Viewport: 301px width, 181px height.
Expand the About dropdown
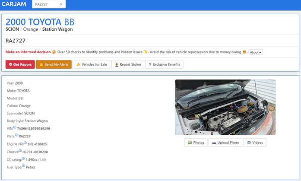coord(256,52)
